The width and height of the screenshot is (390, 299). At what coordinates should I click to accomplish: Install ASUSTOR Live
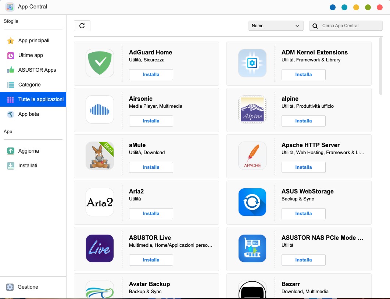coord(151,260)
